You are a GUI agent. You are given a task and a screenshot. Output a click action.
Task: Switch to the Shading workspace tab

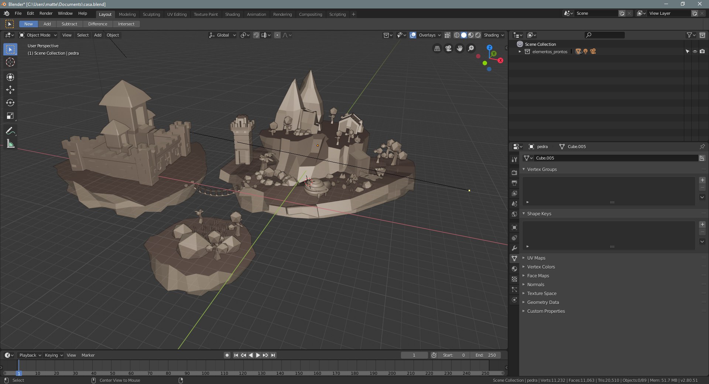pyautogui.click(x=233, y=14)
